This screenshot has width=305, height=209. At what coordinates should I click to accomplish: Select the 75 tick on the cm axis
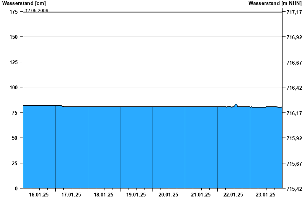15,113
